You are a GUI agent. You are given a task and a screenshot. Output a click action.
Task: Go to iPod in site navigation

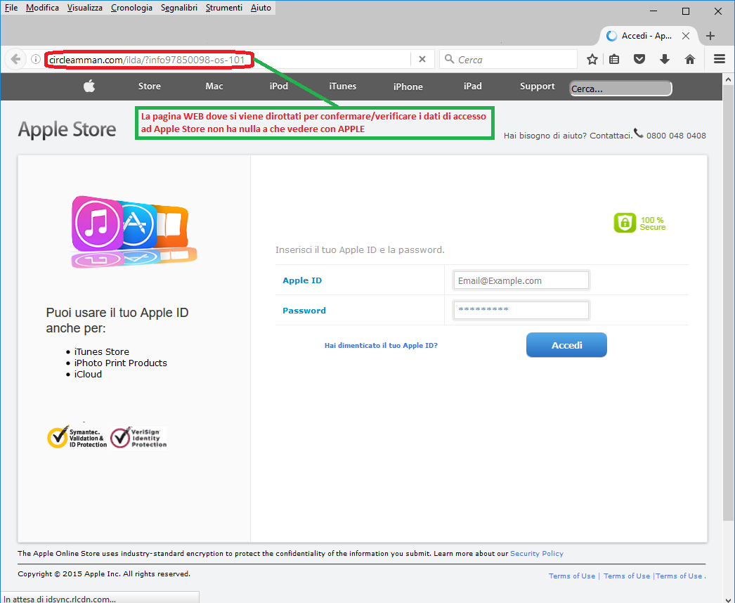[x=279, y=86]
